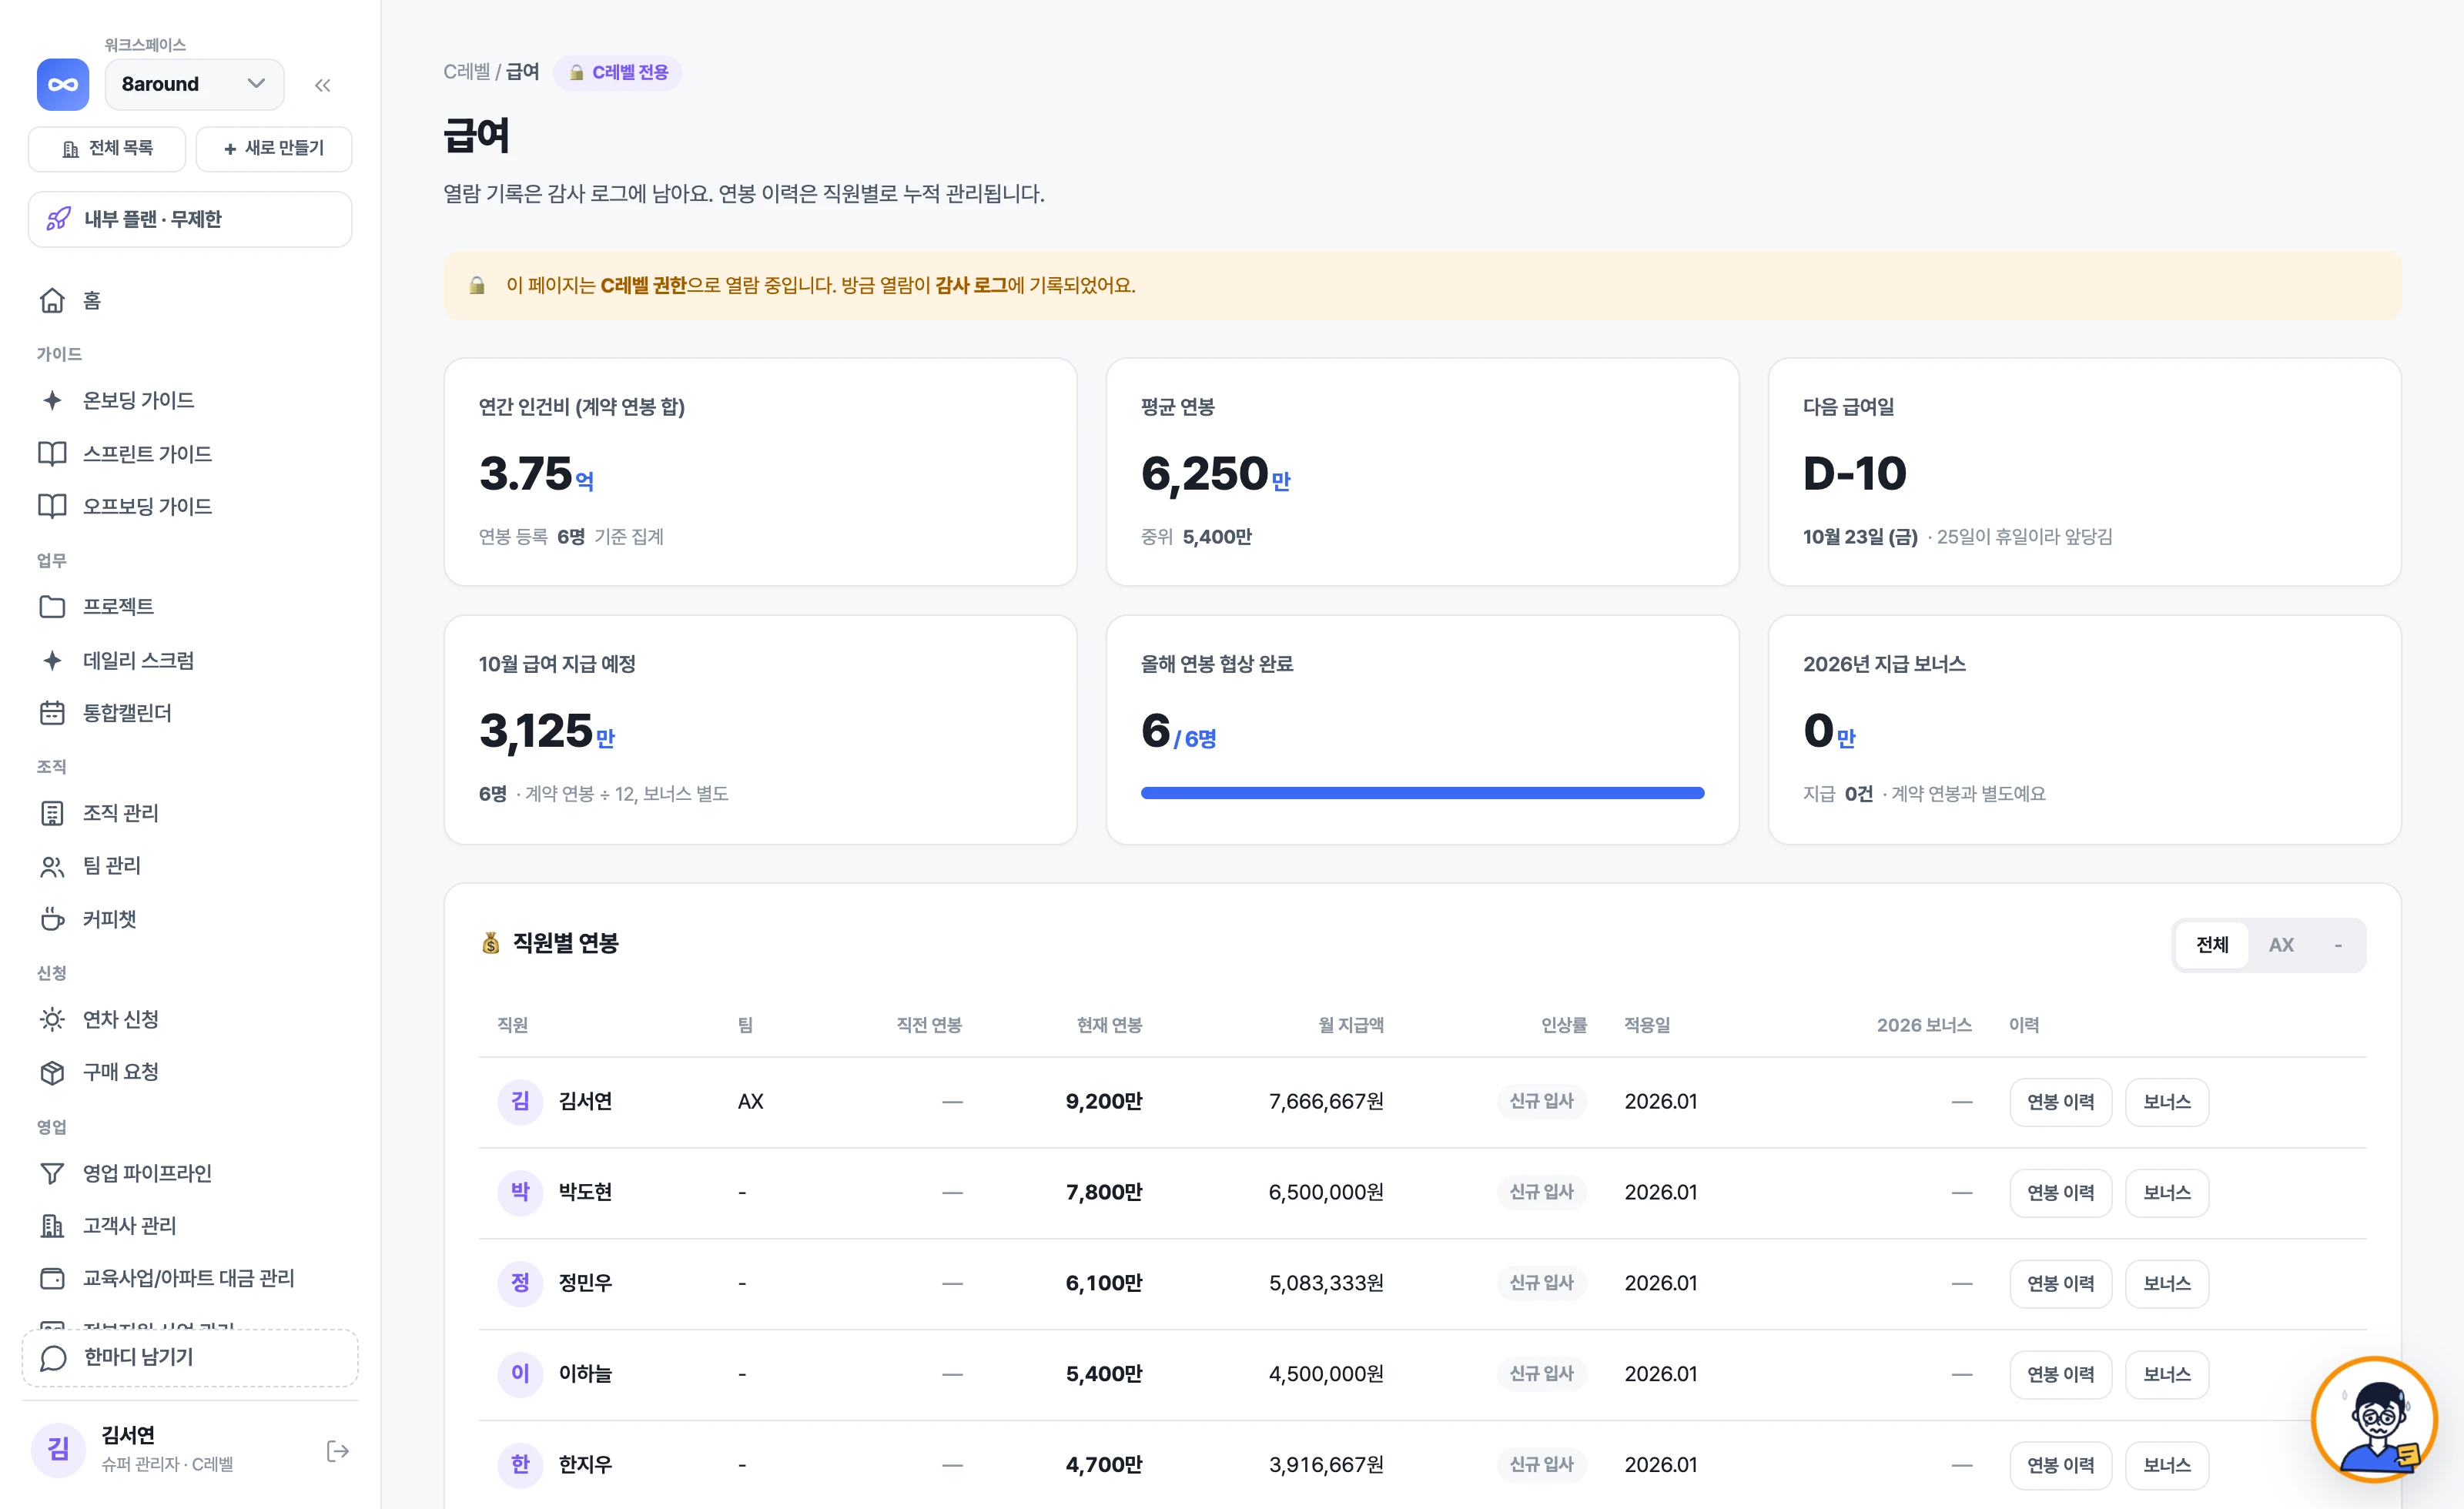Screen dimensions: 2464x1509
Task: Select the 전체 filter tab
Action: 2212,944
